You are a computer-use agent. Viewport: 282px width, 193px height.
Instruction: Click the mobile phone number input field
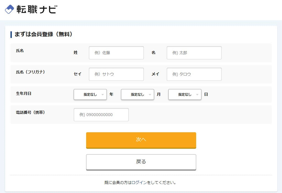[x=101, y=115]
